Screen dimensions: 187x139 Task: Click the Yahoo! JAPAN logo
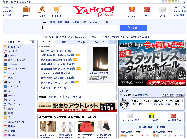(94, 12)
